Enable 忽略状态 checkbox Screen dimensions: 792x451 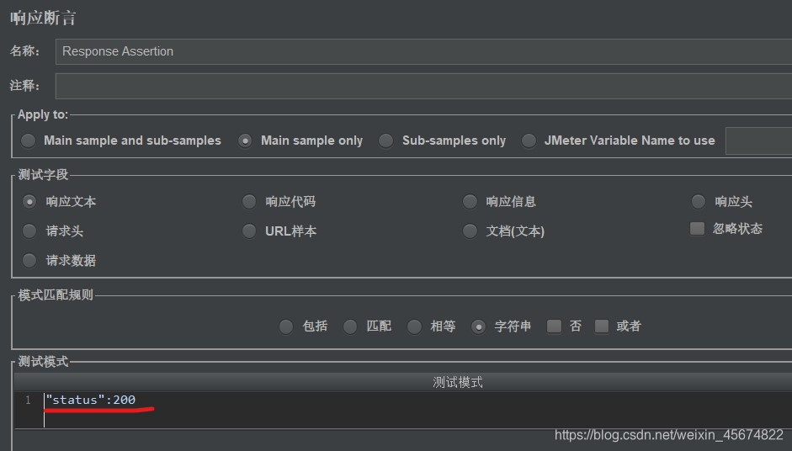tap(697, 228)
